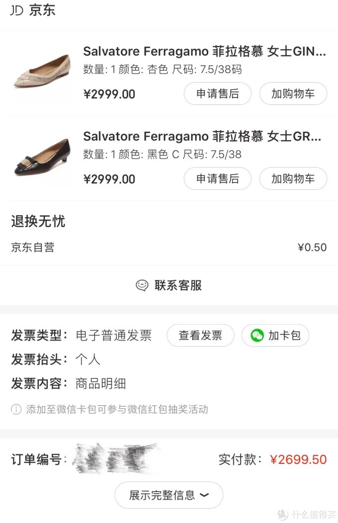This screenshot has height=523, width=338.
Task: Tap 申请售后 for the black shoe
Action: [x=217, y=178]
